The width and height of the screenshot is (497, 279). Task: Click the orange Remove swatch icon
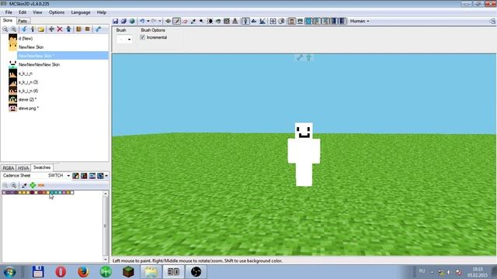(41, 185)
